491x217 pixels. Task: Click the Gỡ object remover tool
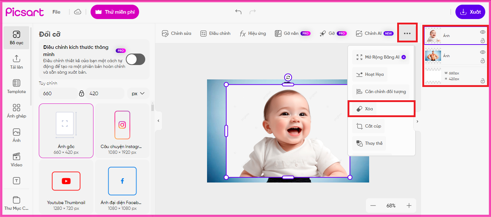point(333,33)
